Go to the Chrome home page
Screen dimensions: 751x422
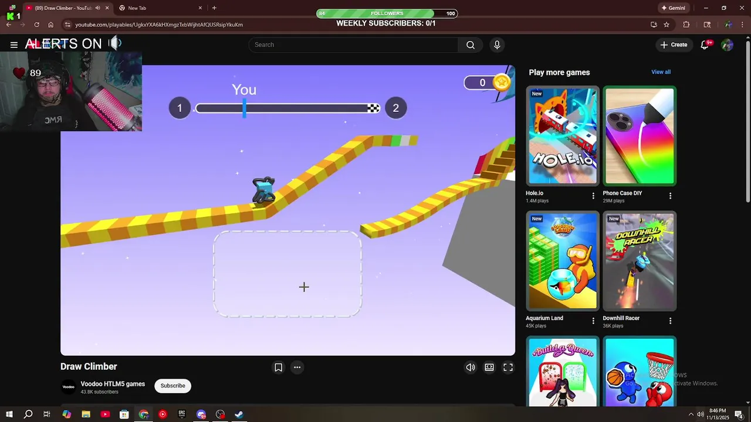(51, 25)
